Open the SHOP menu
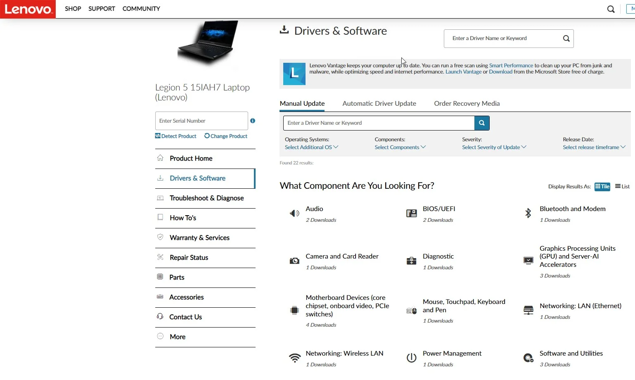Viewport: 635px width, 380px height. click(73, 9)
